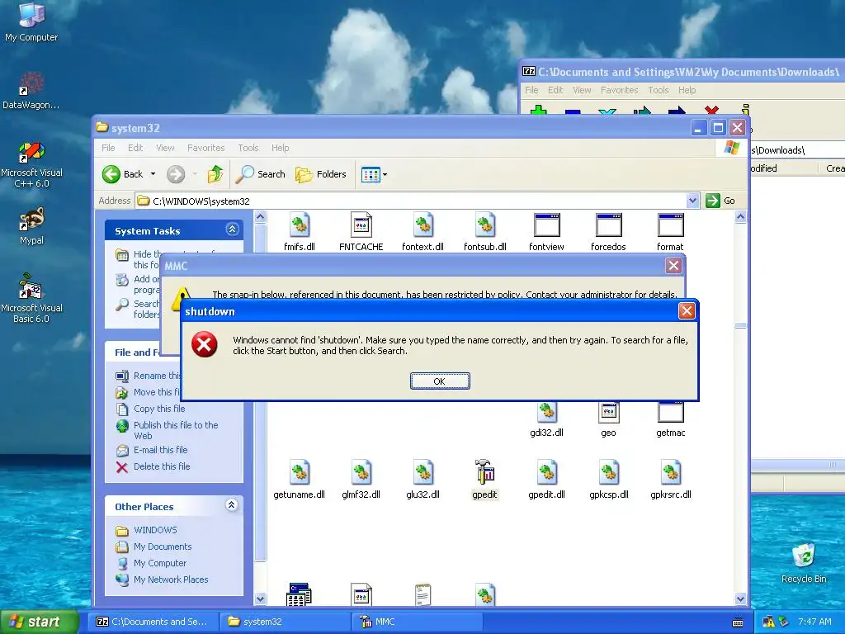Switch to 7-Zip taskbar button
The height and width of the screenshot is (634, 845).
coord(153,622)
